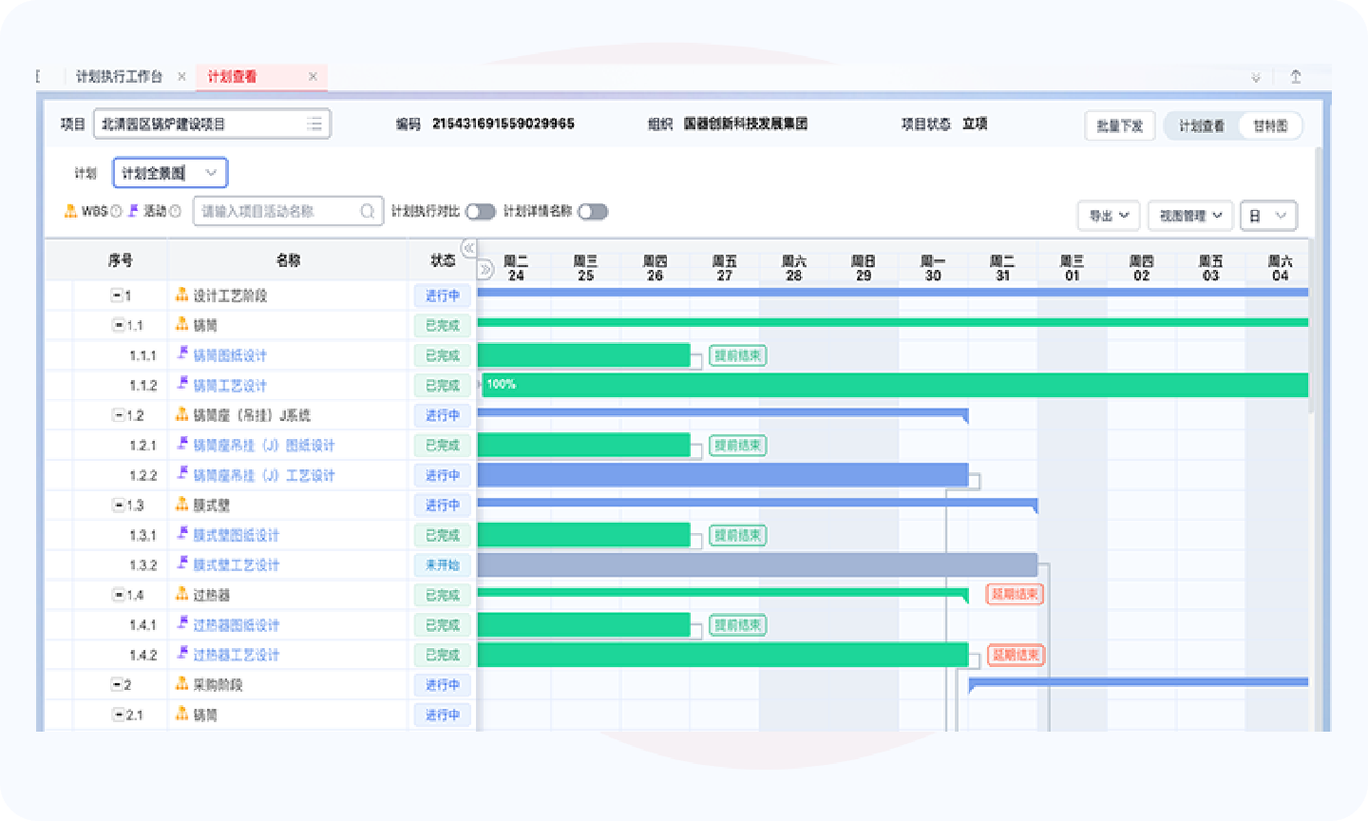Enable the 计划详情名称 switch

tap(593, 212)
